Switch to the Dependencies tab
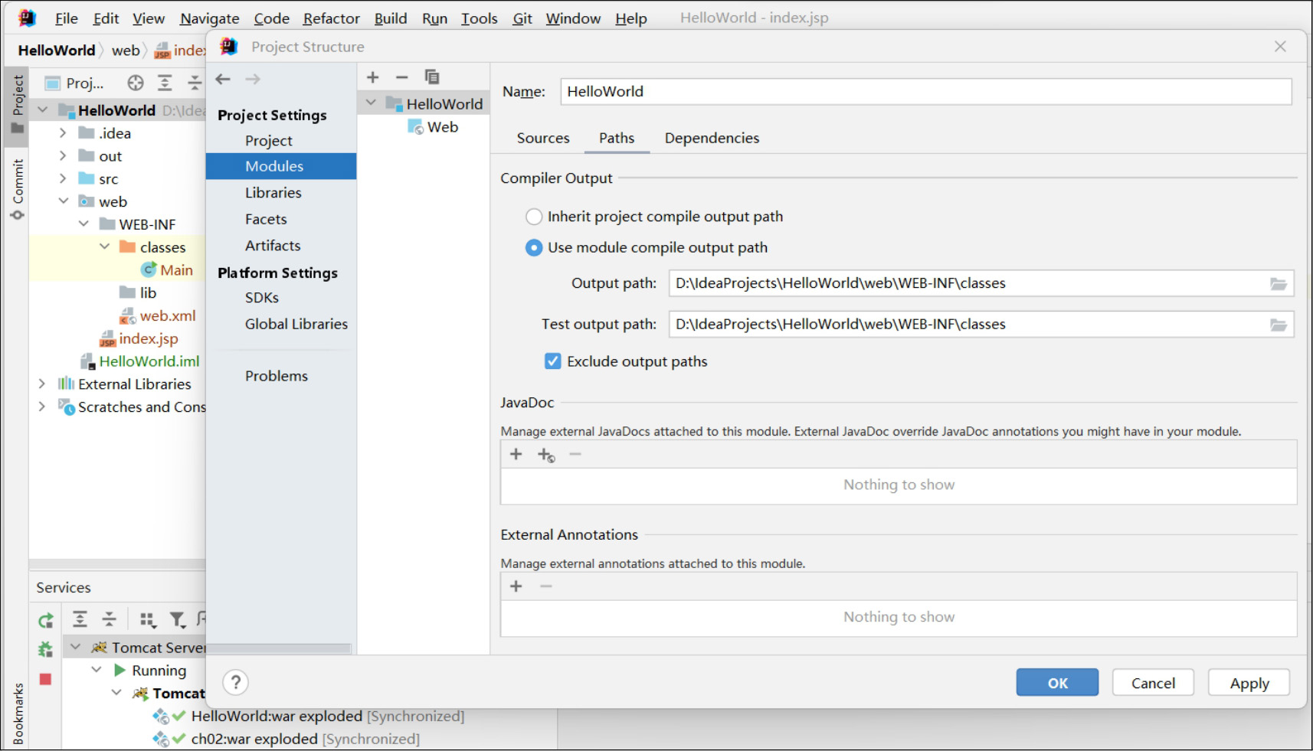The height and width of the screenshot is (751, 1313). pyautogui.click(x=712, y=138)
